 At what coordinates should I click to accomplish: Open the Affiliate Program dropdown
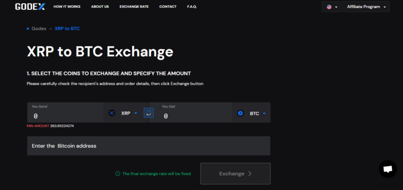point(366,7)
